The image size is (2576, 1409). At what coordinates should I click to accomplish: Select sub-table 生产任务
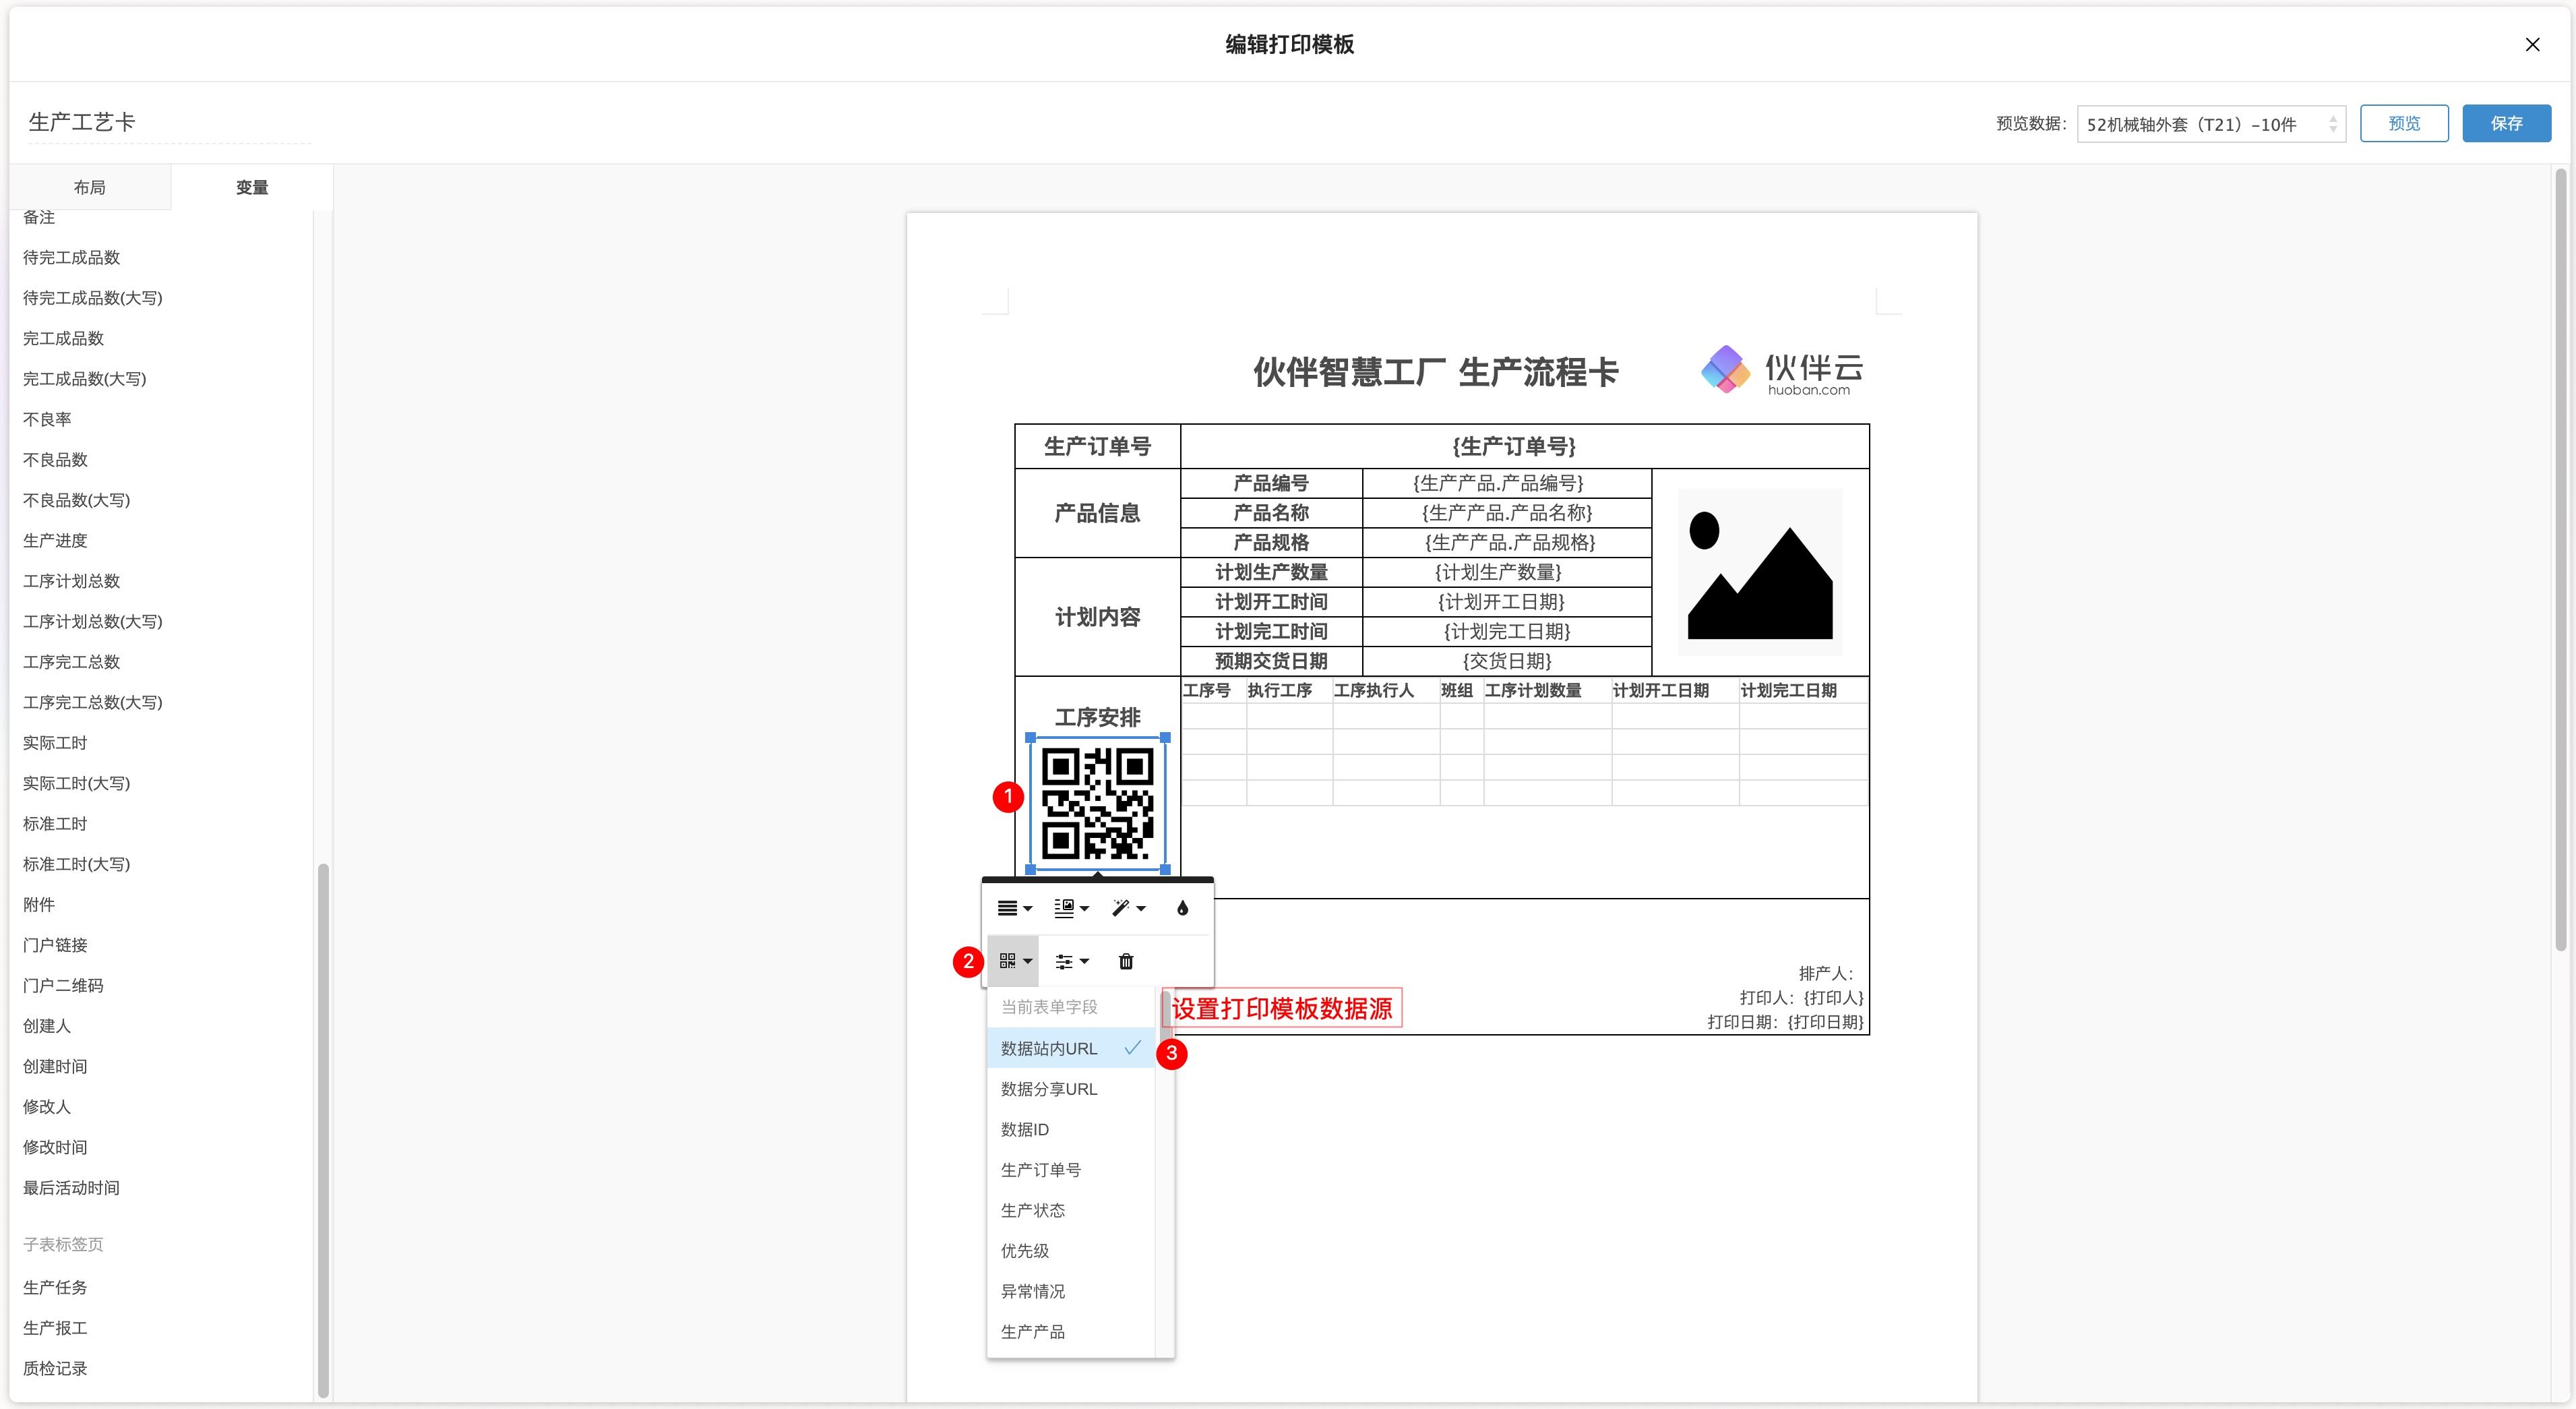[x=55, y=1287]
